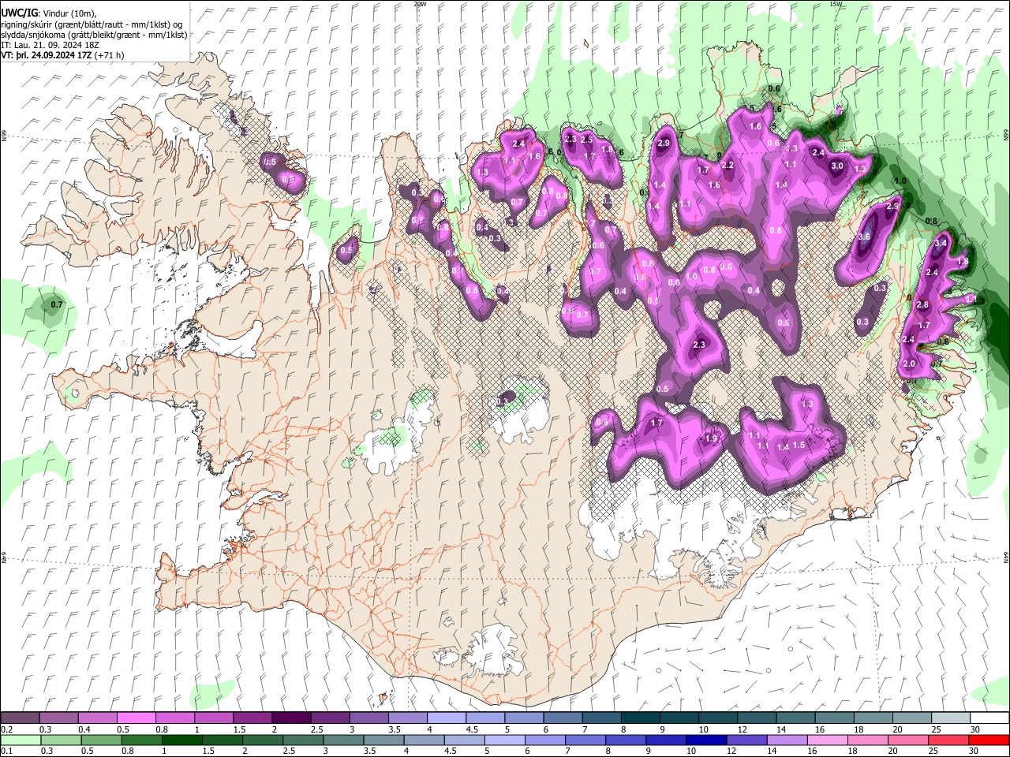This screenshot has height=757, width=1010.
Task: Click the '2.0' value near the southeast coast
Action: [x=909, y=364]
